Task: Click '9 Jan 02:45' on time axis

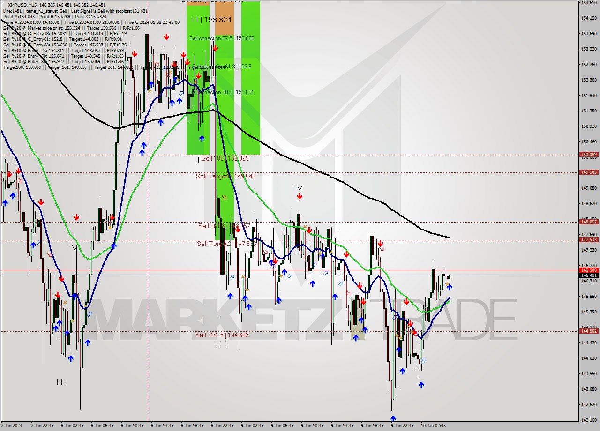Action: click(252, 426)
